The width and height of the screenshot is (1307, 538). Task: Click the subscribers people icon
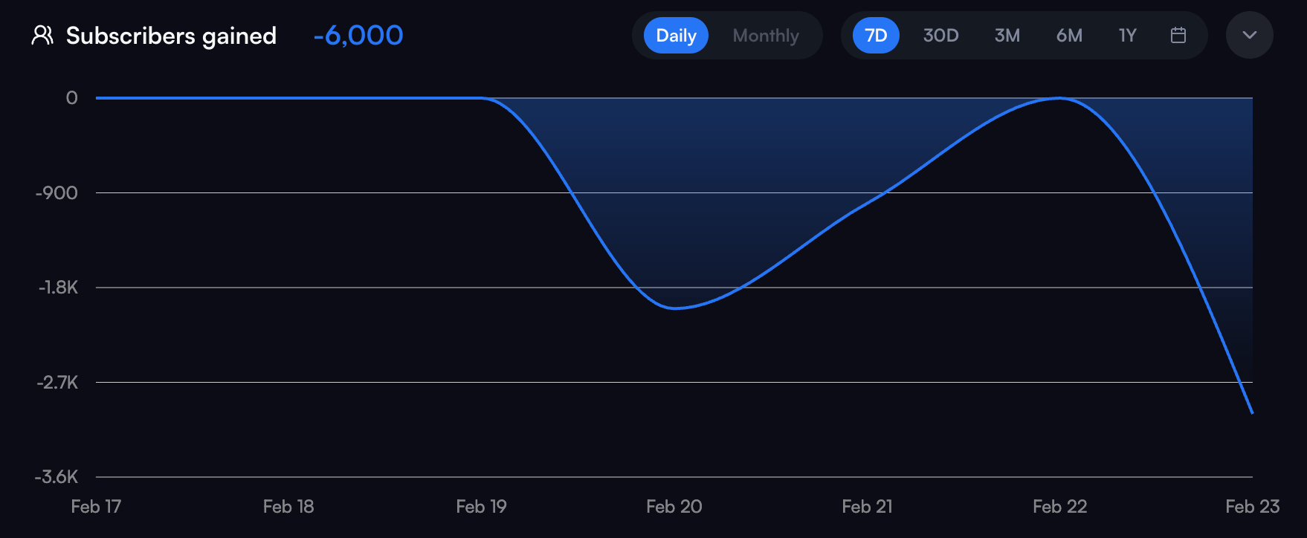click(x=42, y=35)
